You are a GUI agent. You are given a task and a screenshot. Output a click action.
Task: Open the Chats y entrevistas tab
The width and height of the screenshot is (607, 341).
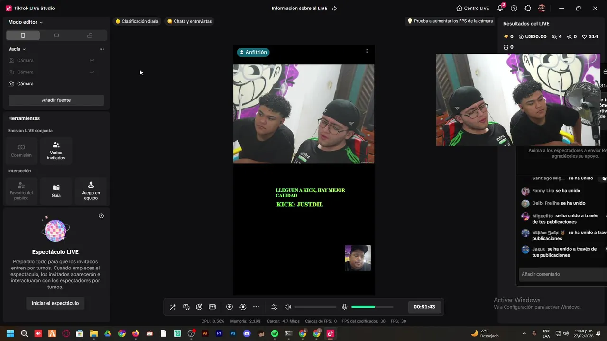[189, 21]
